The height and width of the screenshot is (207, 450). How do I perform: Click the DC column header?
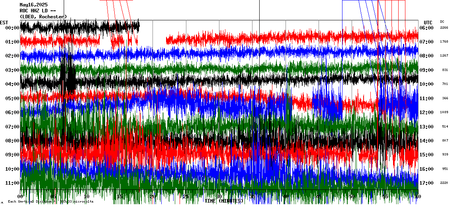tap(442, 22)
